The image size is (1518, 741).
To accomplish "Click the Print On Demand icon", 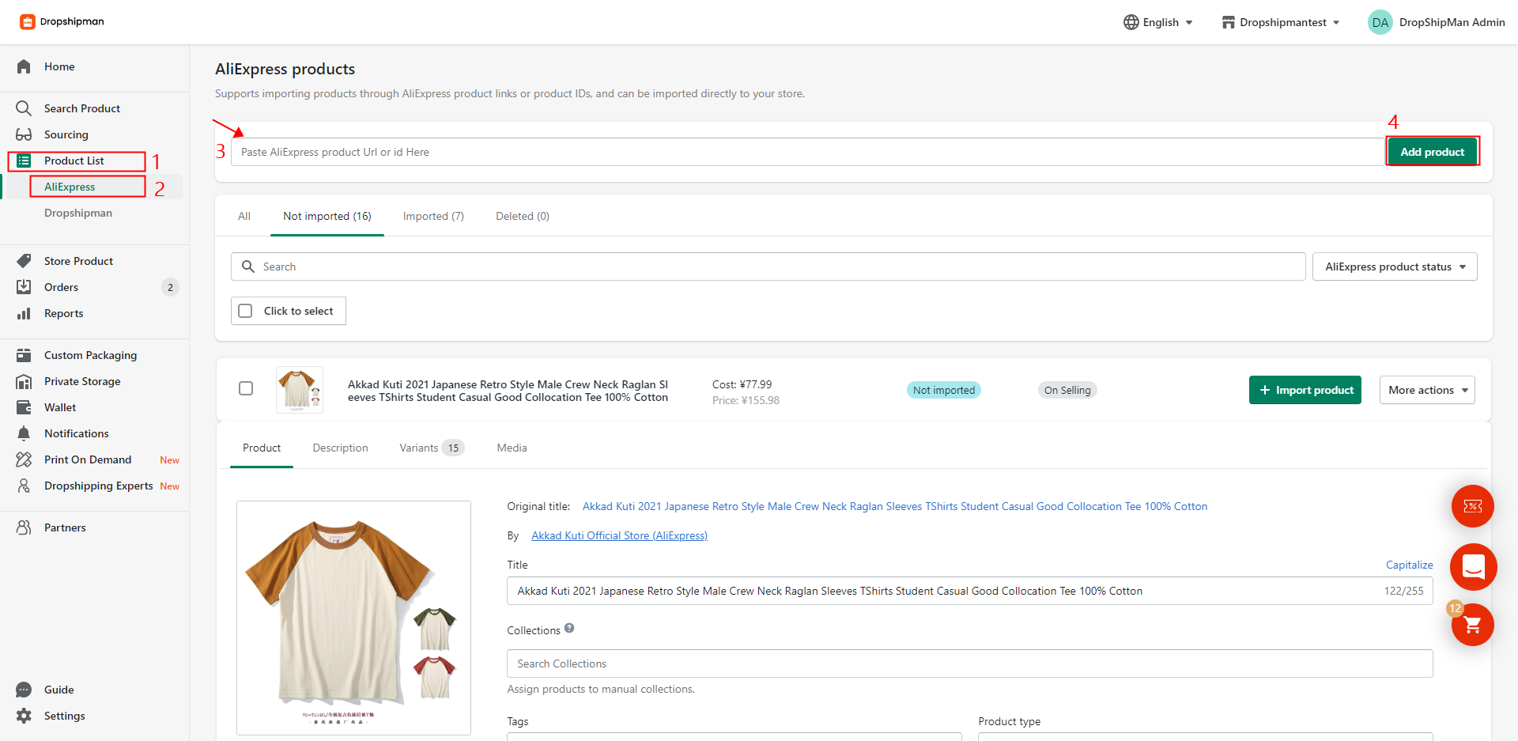I will click(24, 459).
